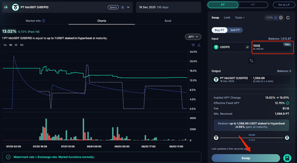This screenshot has height=163, width=297.
Task: Open the USD₮0 input token dropdown
Action: [x=247, y=47]
